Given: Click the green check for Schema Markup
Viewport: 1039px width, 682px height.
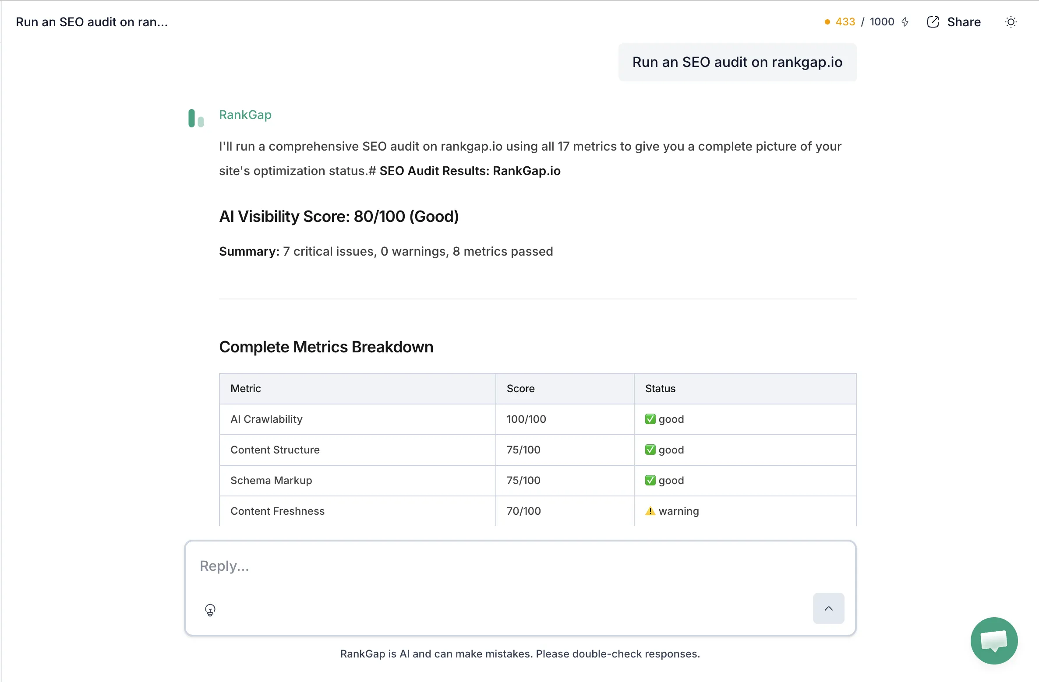Looking at the screenshot, I should (x=650, y=480).
